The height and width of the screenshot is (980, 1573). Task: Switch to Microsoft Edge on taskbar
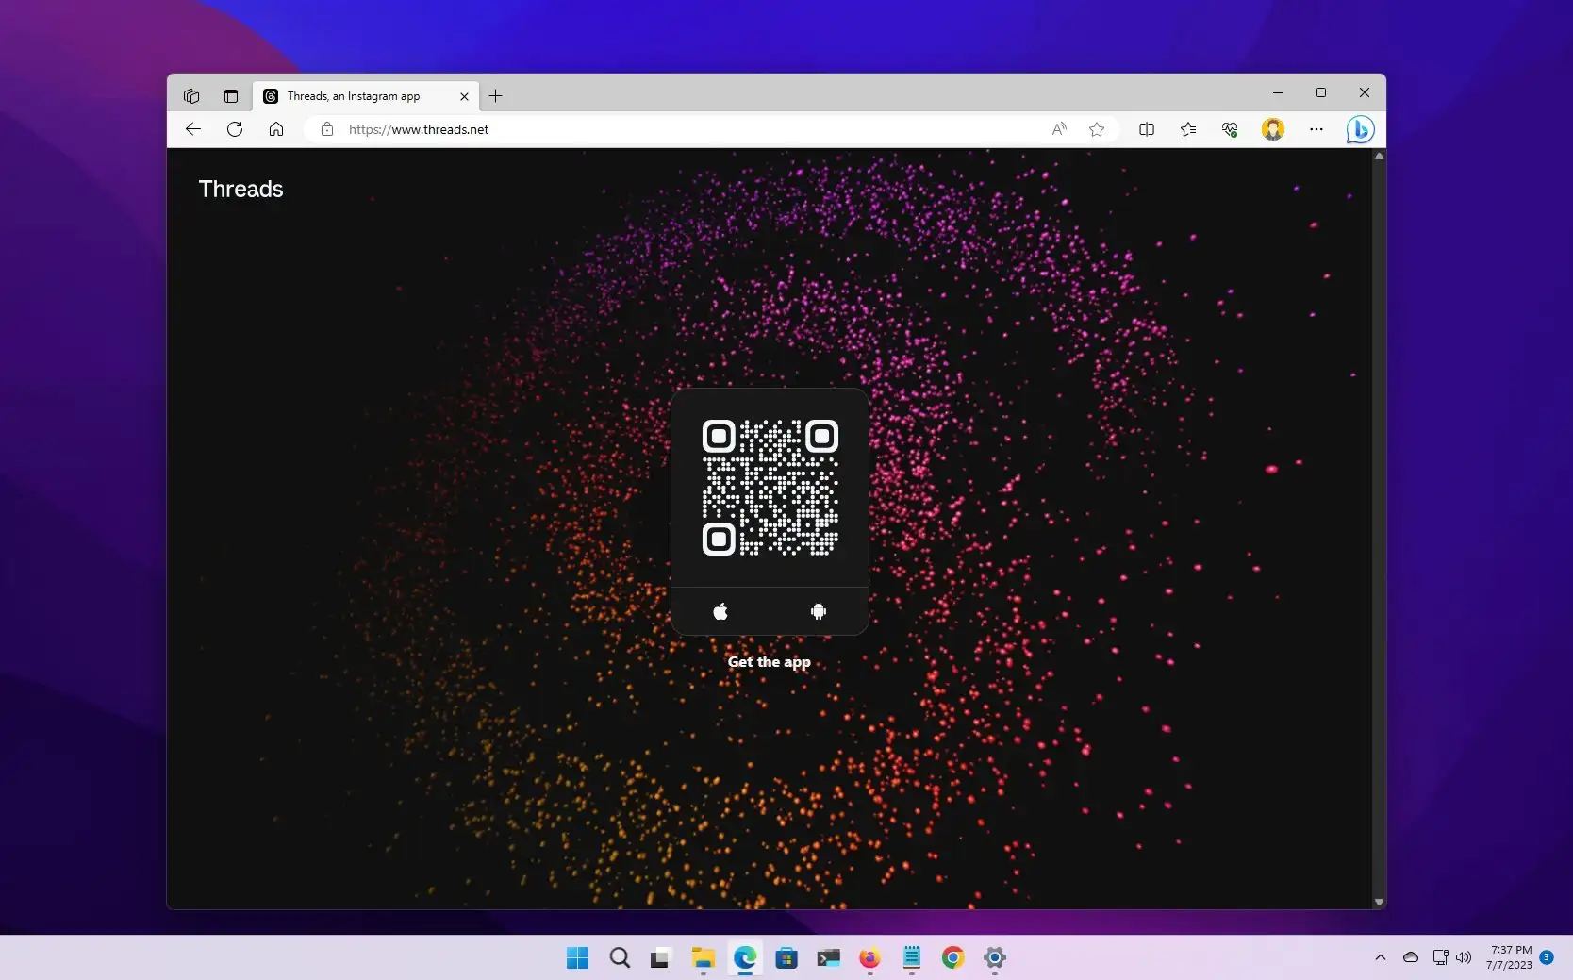[x=745, y=958]
